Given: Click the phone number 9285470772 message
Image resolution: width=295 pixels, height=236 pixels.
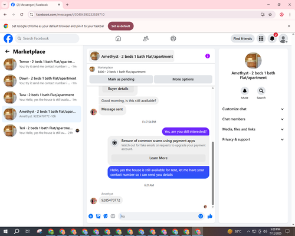Looking at the screenshot, I should pos(110,201).
